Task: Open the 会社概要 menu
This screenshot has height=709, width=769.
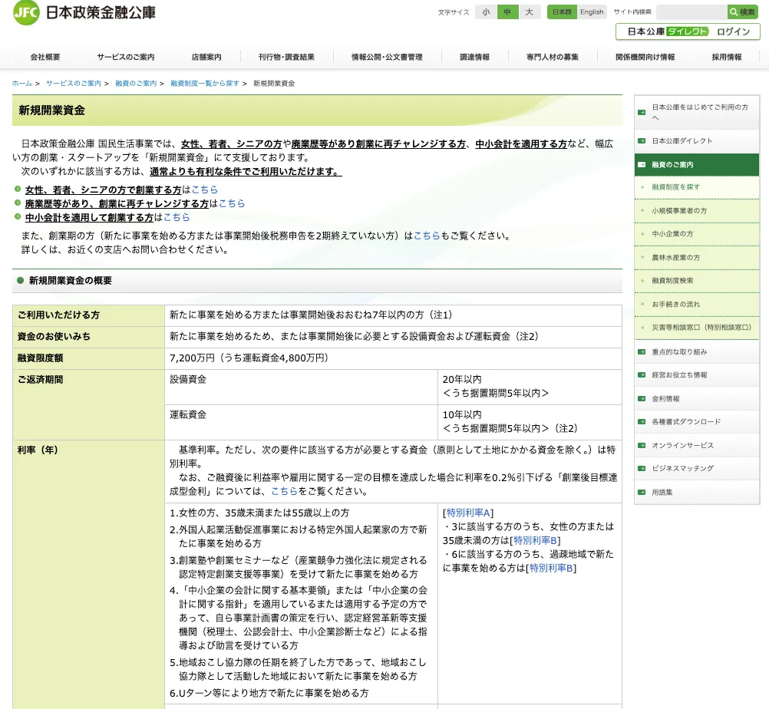Action: coord(45,57)
